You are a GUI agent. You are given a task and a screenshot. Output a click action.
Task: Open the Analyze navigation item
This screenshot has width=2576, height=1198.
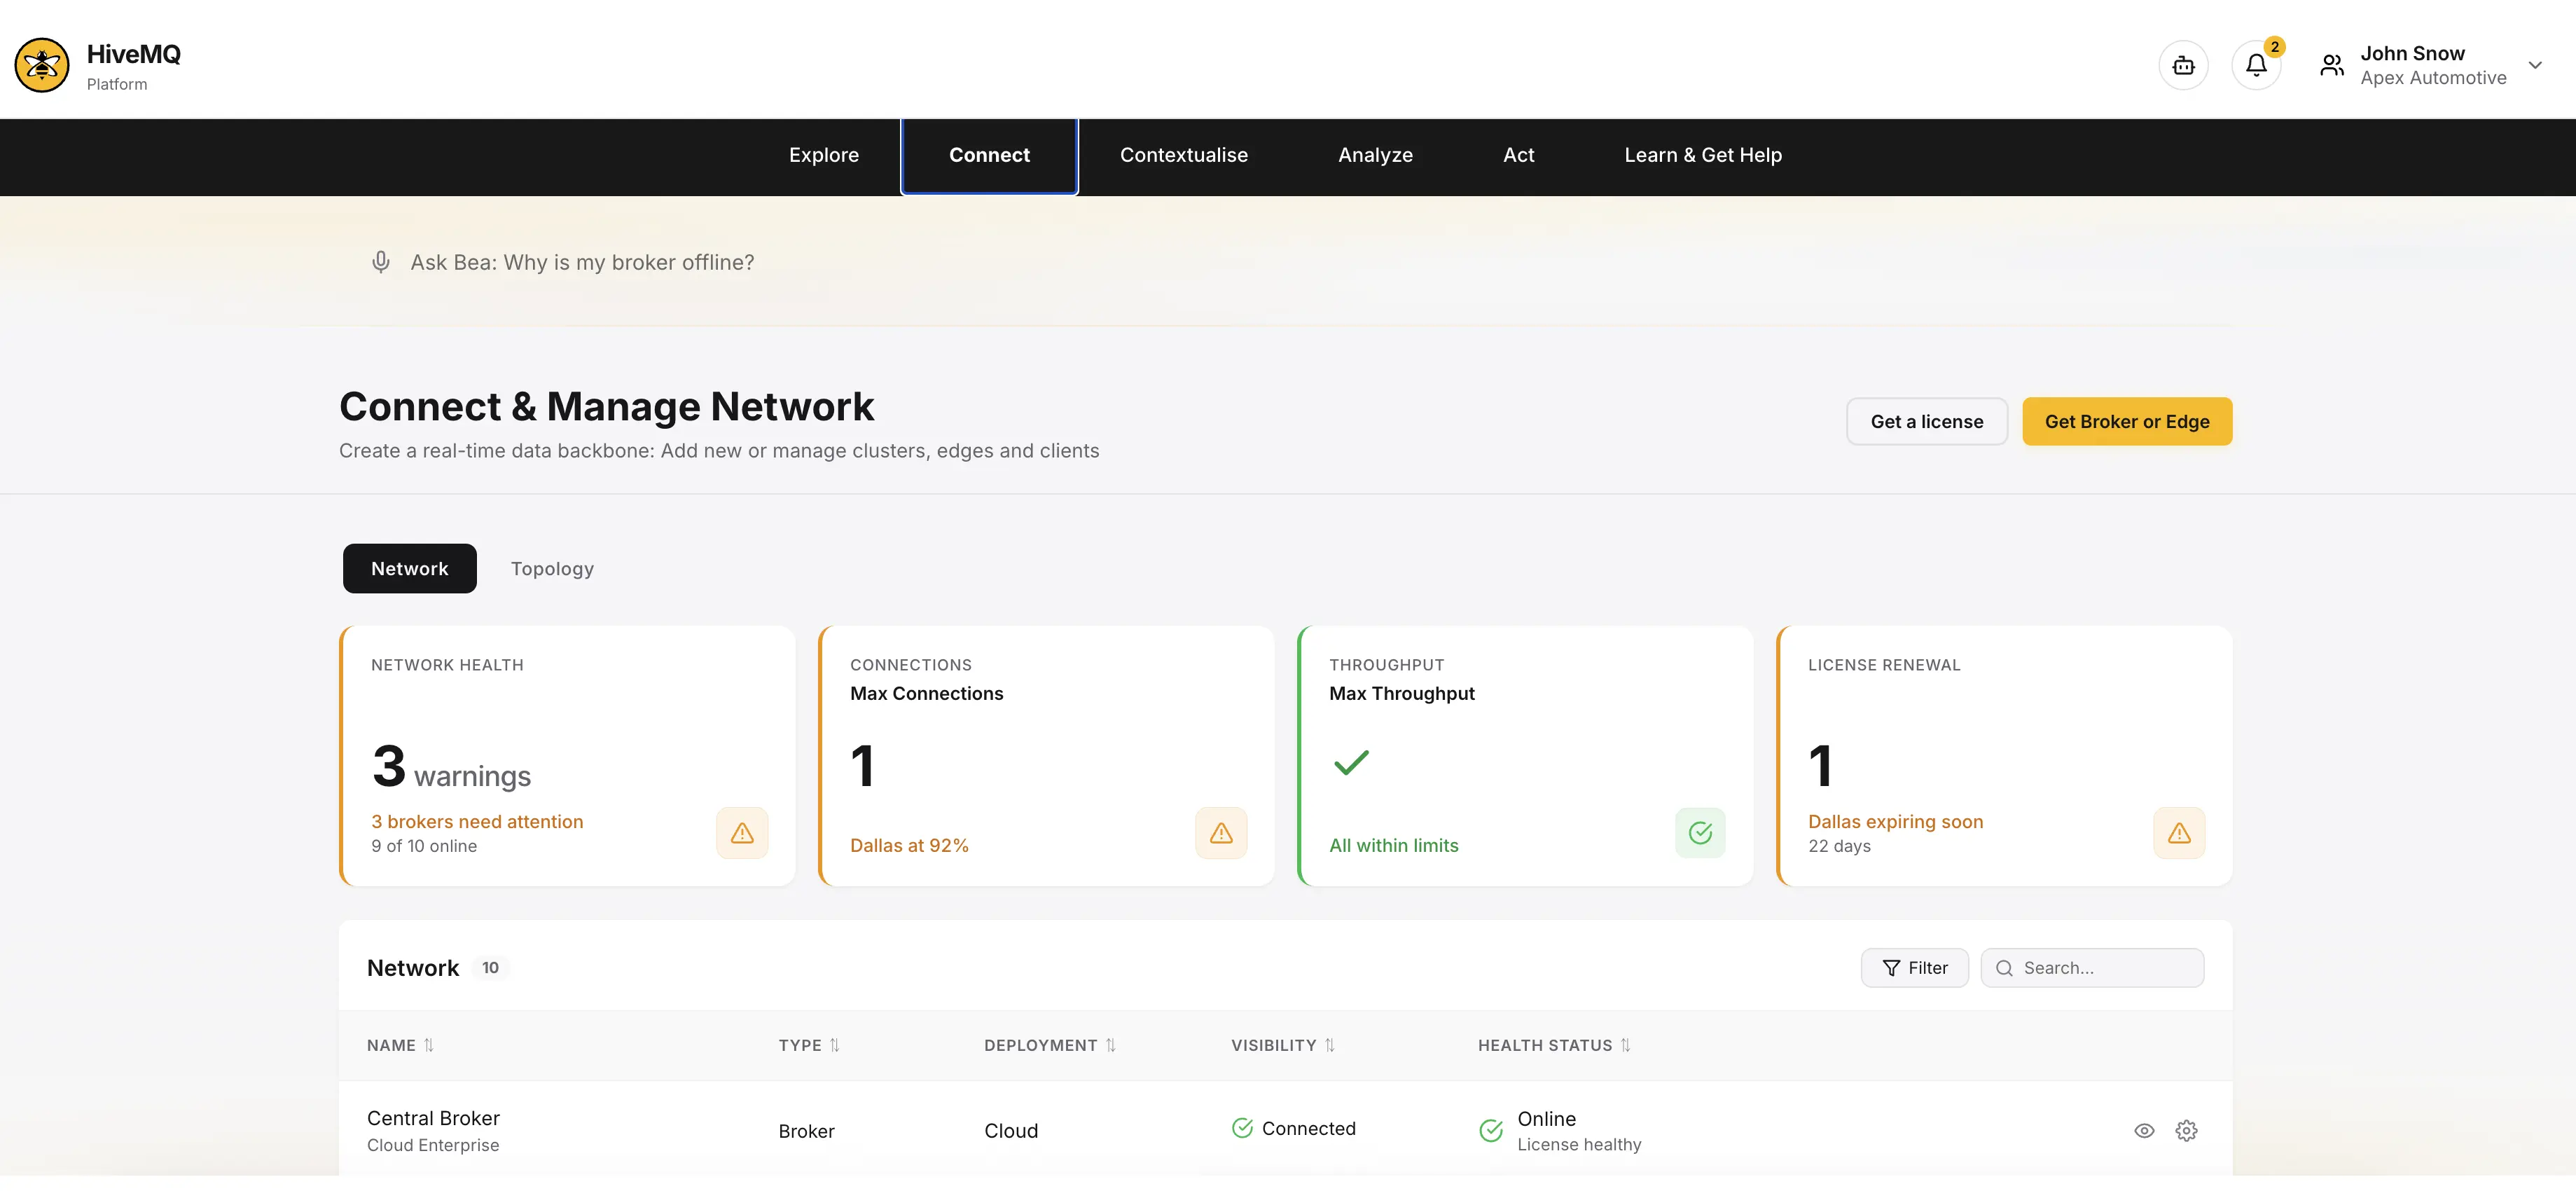1375,155
